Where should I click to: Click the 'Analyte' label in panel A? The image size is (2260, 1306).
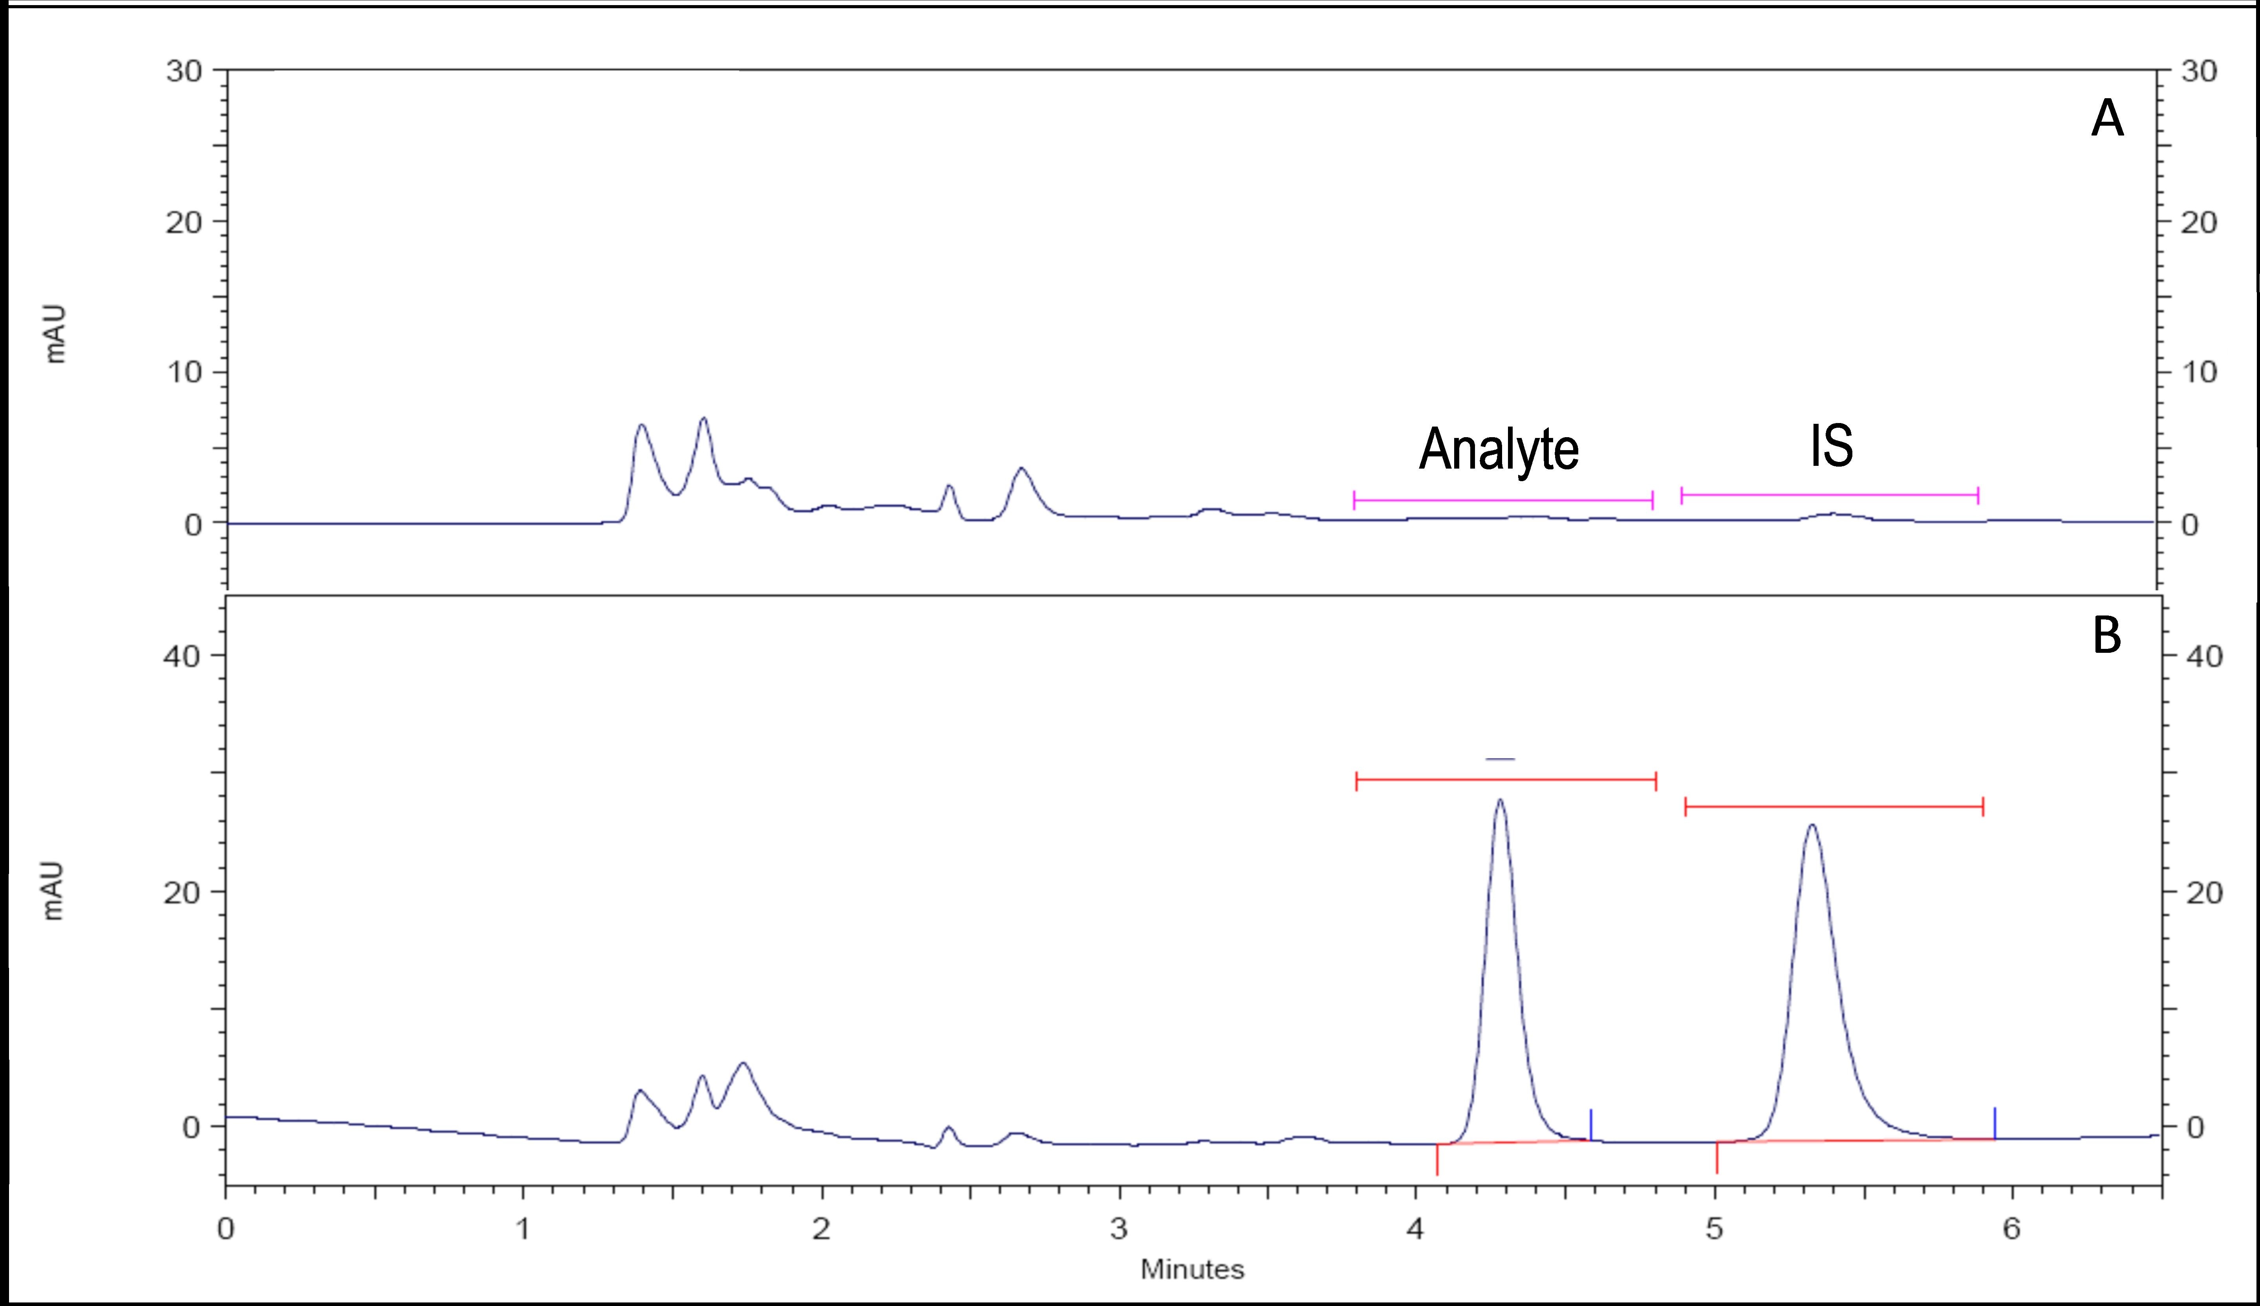point(1499,450)
